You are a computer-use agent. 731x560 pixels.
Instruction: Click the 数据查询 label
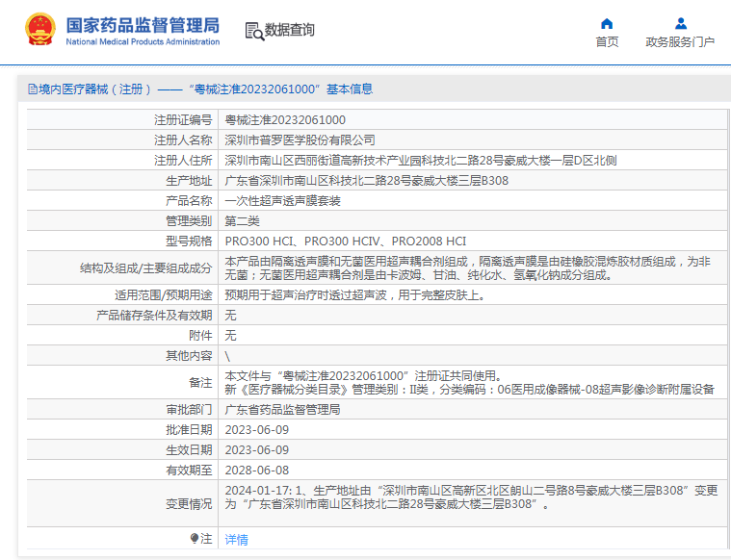(290, 30)
